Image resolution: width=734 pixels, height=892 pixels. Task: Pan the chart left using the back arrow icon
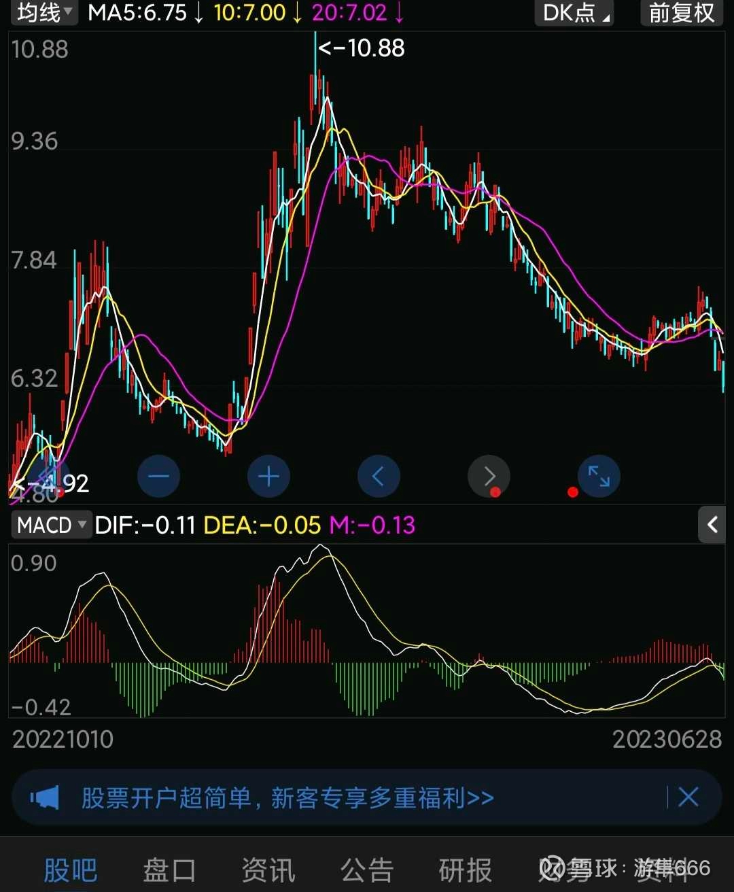tap(379, 476)
